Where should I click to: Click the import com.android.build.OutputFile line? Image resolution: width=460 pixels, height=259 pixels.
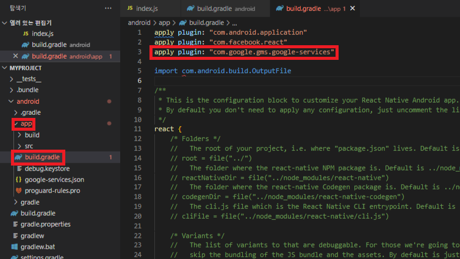coord(223,71)
